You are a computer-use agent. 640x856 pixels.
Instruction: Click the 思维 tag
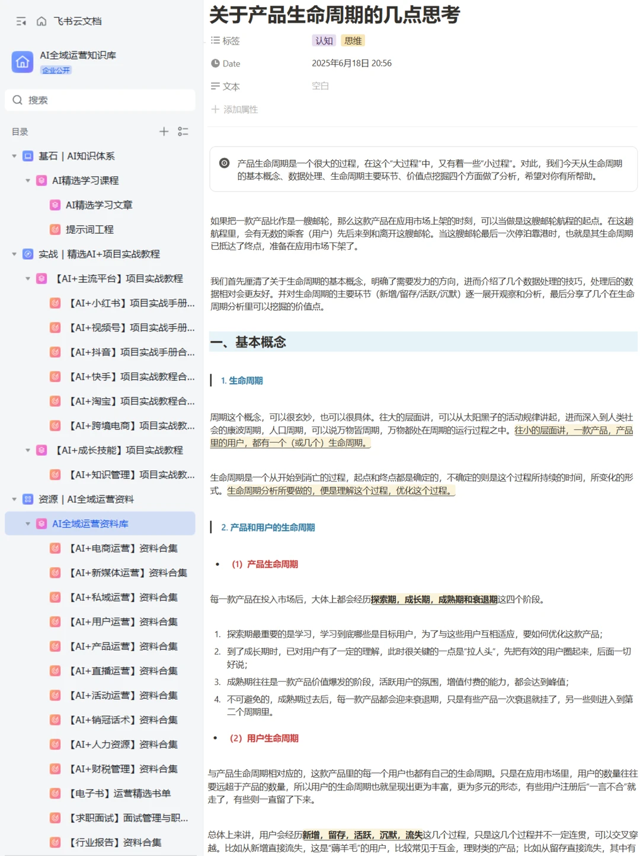353,40
